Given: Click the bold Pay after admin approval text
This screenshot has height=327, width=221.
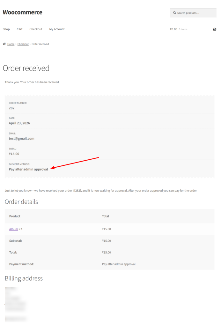Looking at the screenshot, I should click(28, 169).
